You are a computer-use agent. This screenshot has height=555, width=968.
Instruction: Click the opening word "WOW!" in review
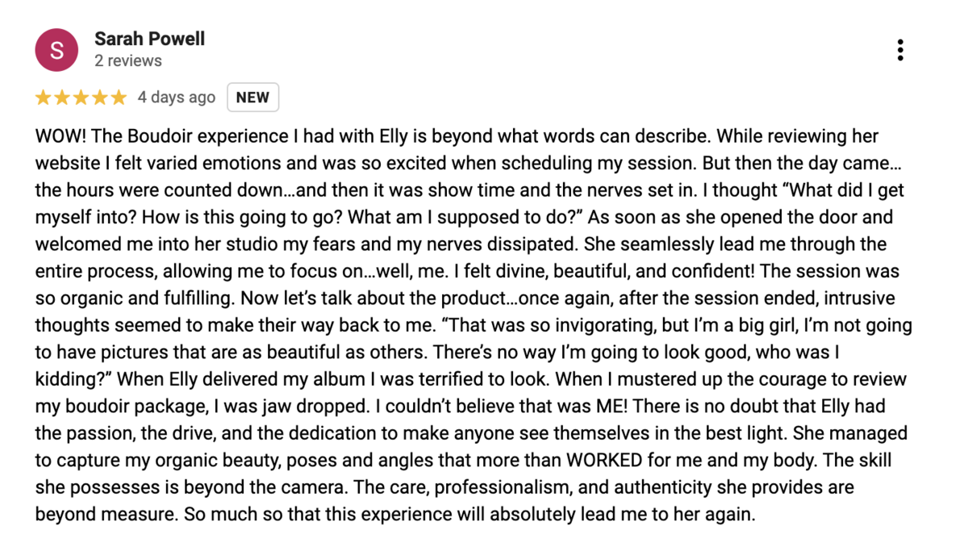tap(56, 136)
